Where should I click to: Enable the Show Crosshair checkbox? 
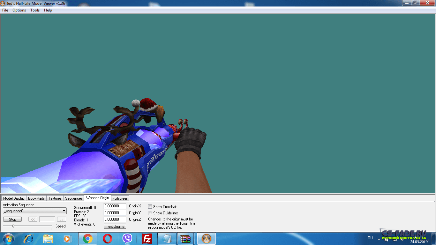click(150, 207)
